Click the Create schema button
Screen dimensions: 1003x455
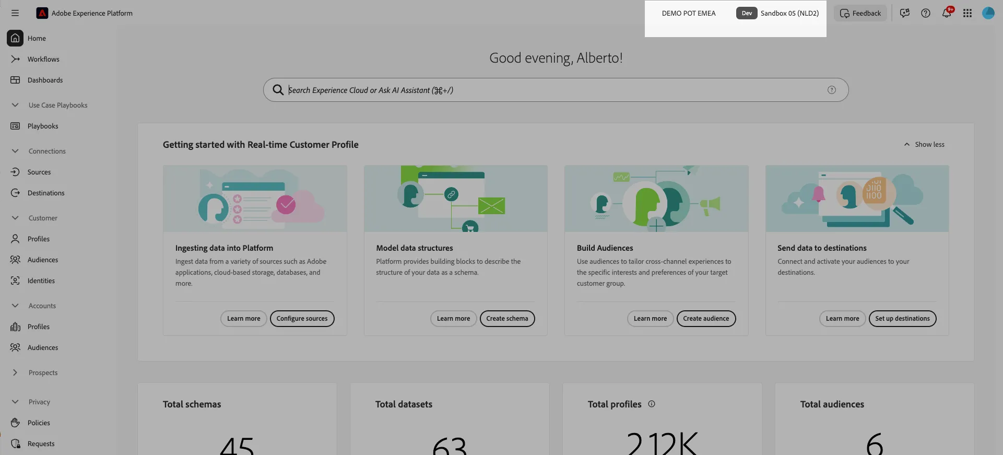click(508, 319)
